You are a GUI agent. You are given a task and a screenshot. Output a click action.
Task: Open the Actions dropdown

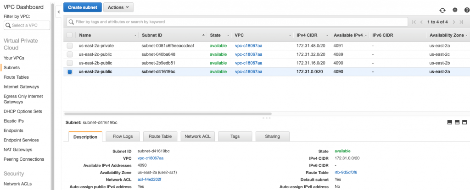pyautogui.click(x=118, y=7)
